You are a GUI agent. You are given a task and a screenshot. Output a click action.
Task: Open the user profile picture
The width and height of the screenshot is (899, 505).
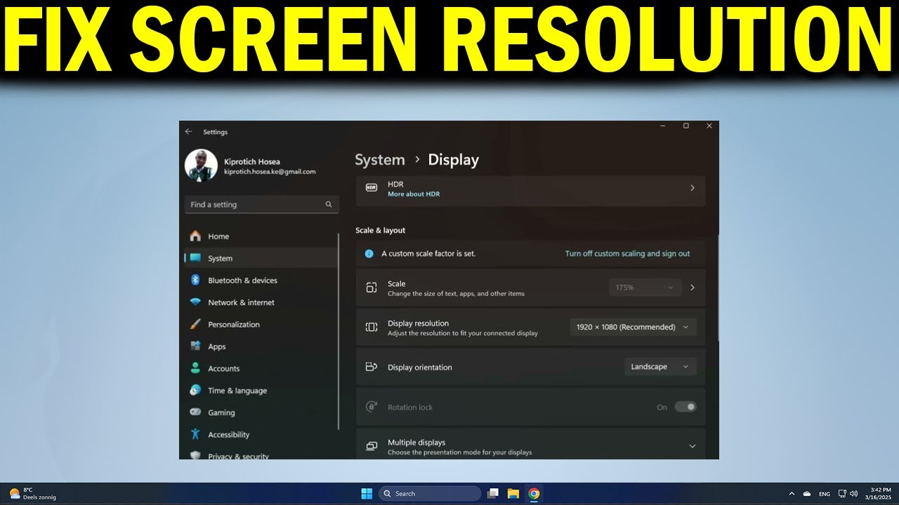[x=201, y=166]
